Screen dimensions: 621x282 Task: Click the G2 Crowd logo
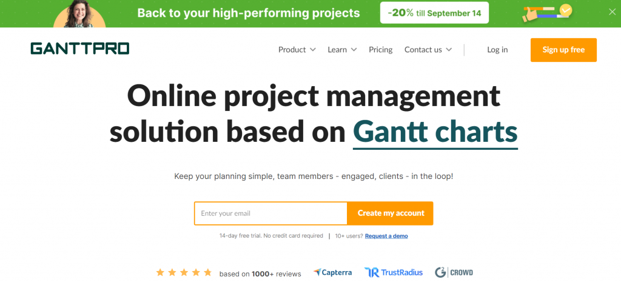pos(454,272)
